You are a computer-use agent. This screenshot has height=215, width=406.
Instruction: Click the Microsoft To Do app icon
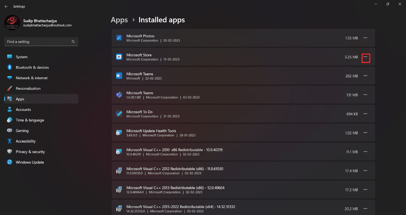[x=119, y=114]
